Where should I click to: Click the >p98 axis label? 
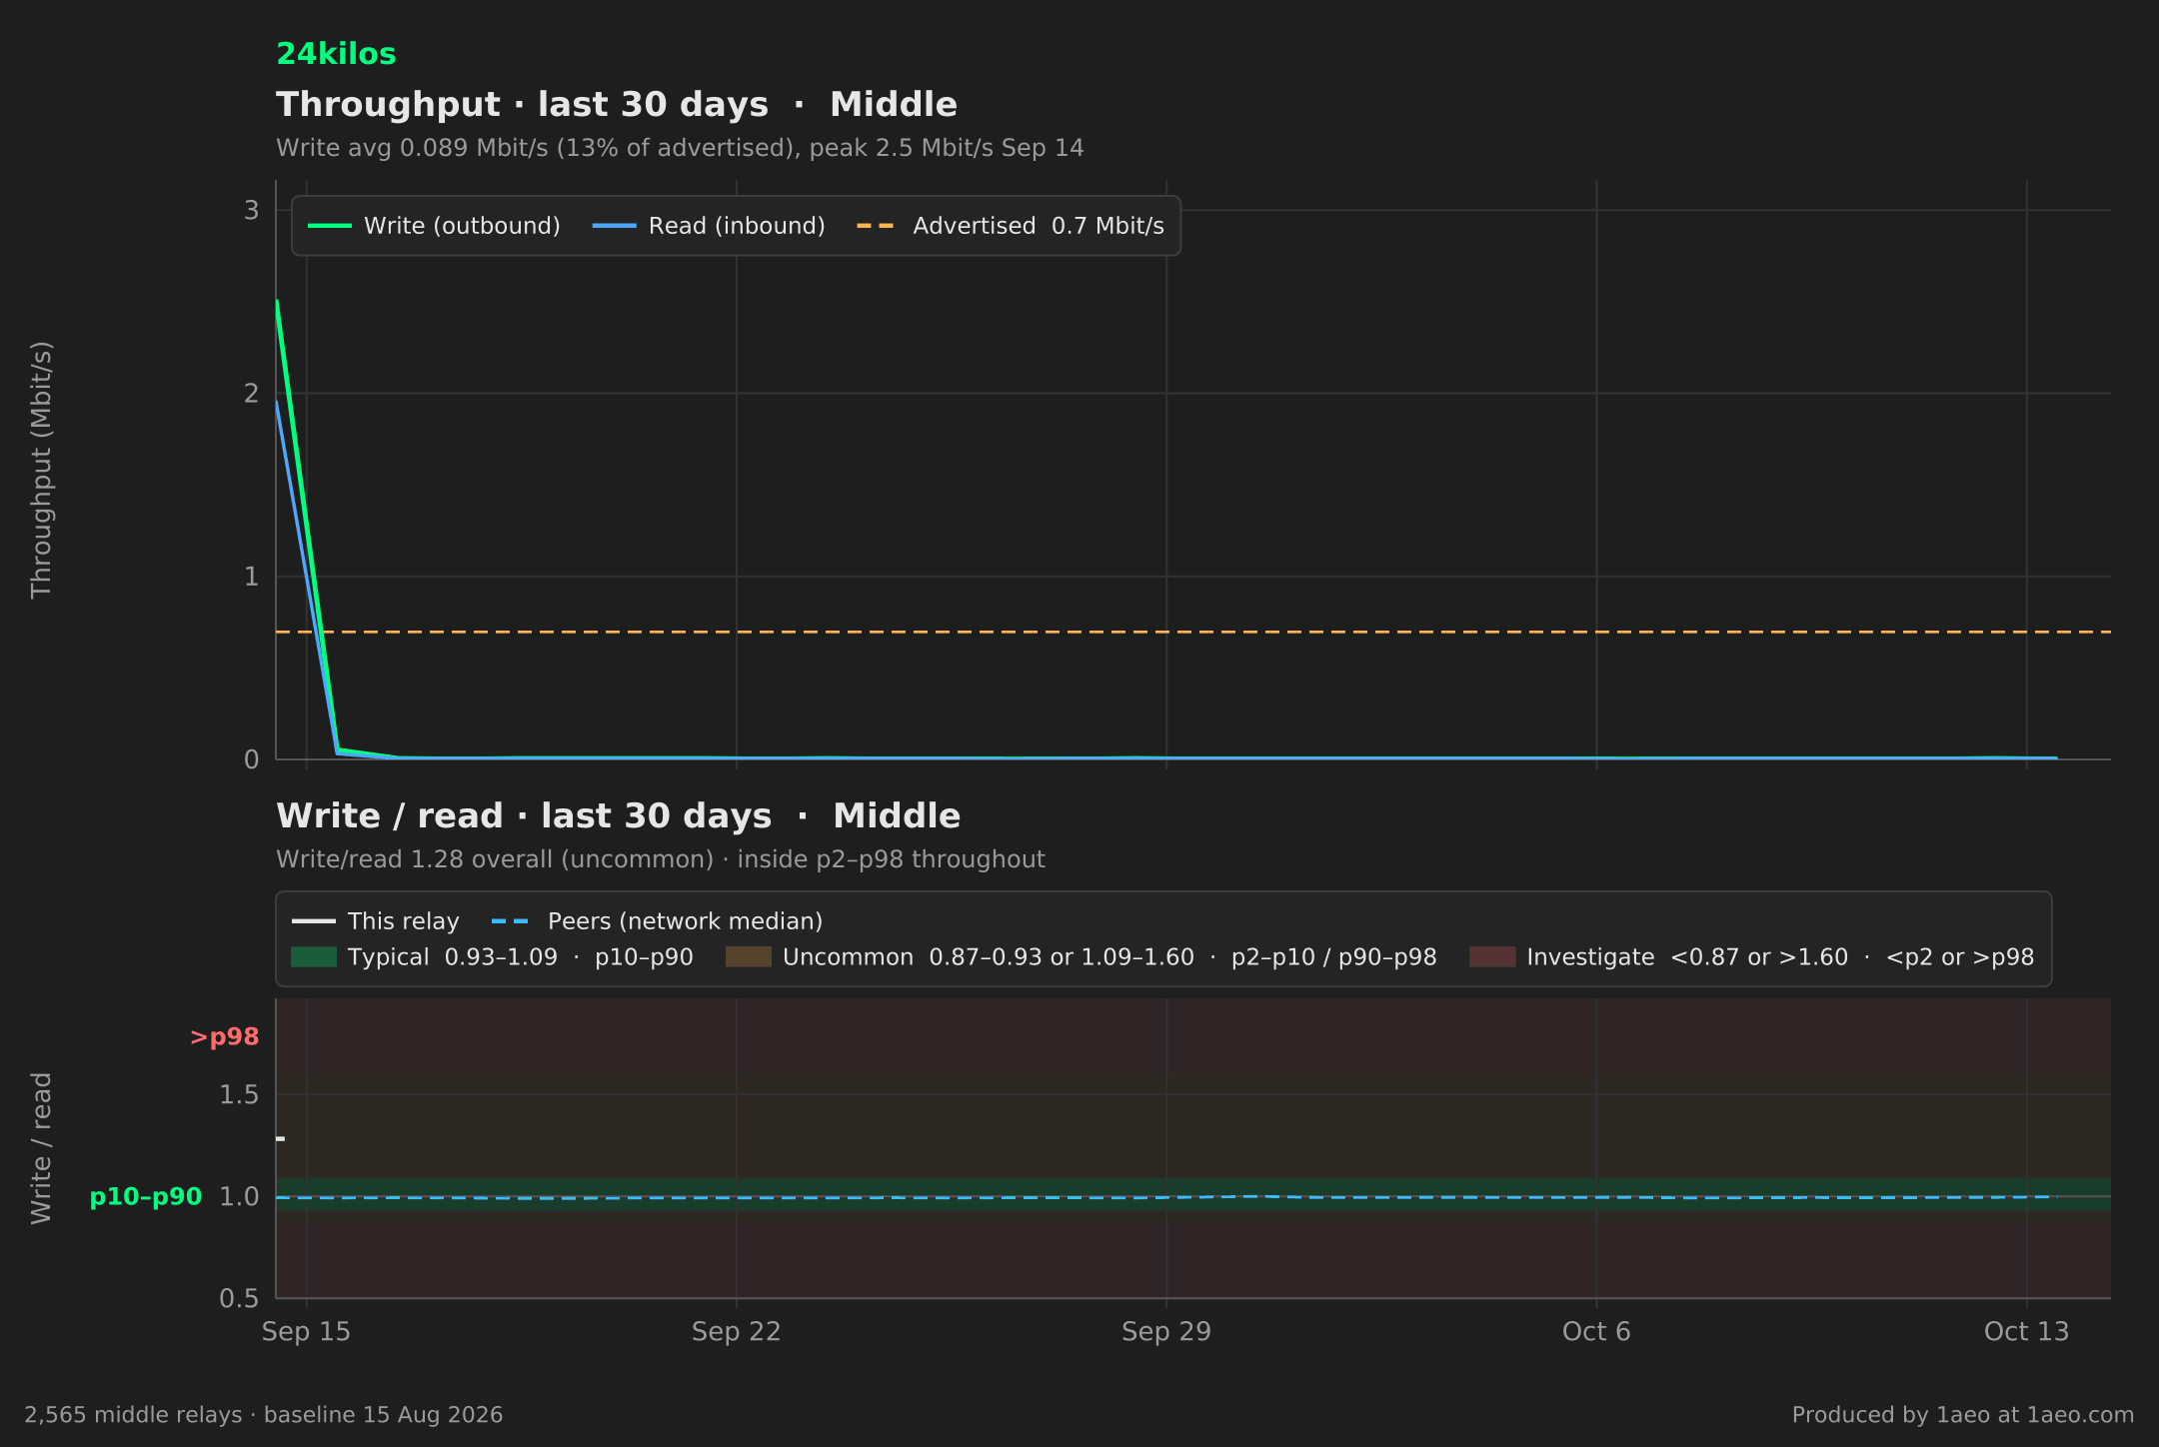pos(225,1037)
